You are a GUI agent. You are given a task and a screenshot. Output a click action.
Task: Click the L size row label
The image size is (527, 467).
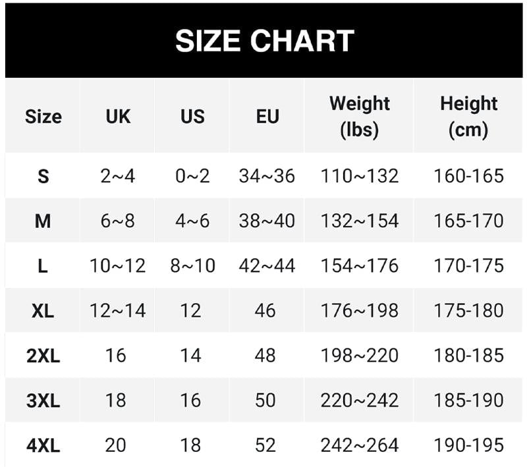pos(43,265)
